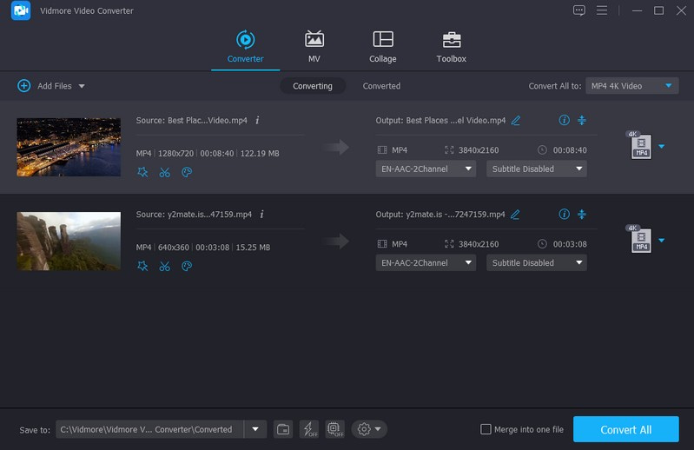Open the hamburger menu in title bar
The image size is (694, 450).
(602, 10)
